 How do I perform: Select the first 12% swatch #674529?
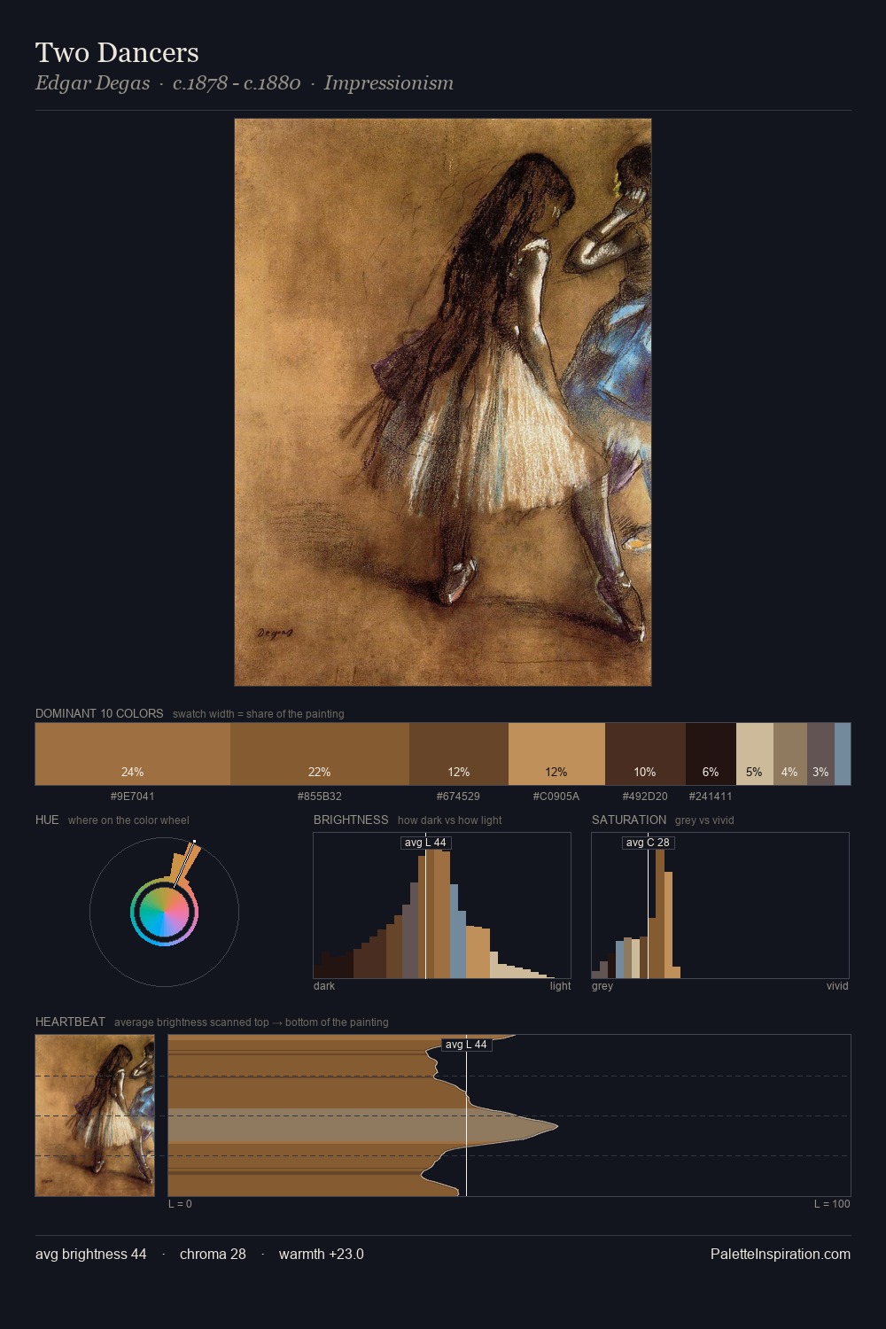click(x=459, y=754)
